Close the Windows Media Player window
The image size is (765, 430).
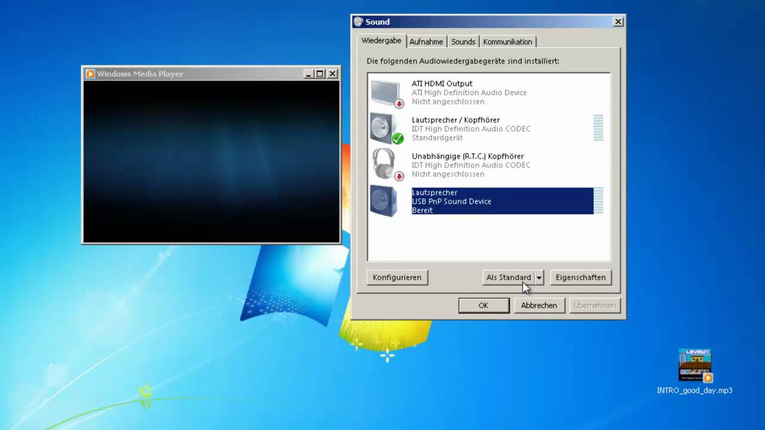click(x=333, y=74)
